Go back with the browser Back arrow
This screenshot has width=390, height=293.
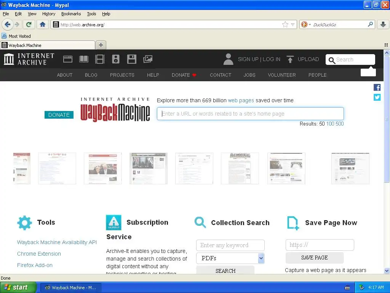click(x=7, y=24)
